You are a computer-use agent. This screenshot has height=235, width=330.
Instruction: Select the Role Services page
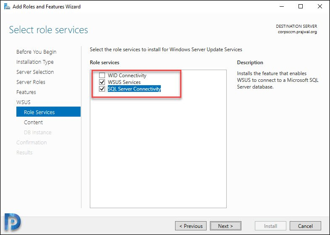(48, 112)
